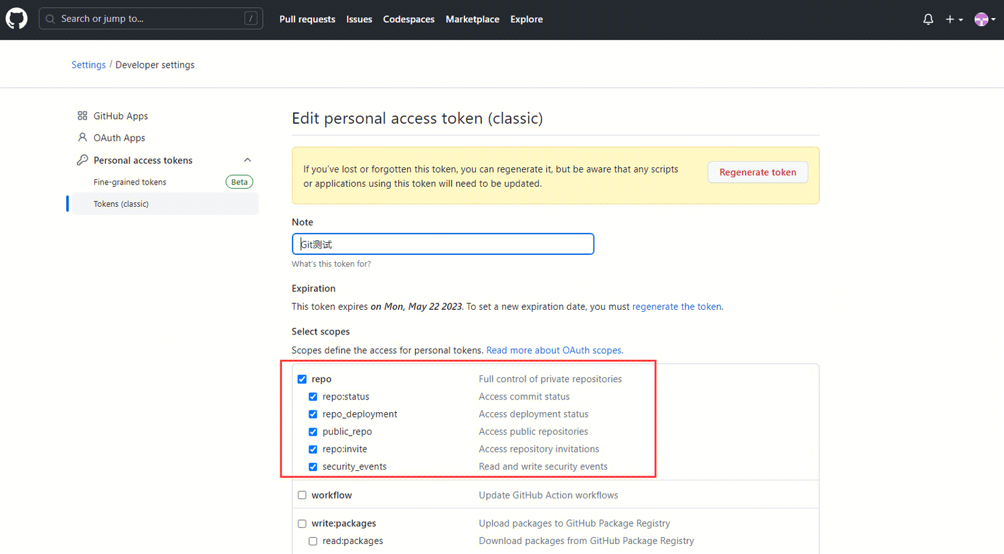Click the Personal access tokens key icon
The image size is (1004, 554).
click(x=82, y=160)
